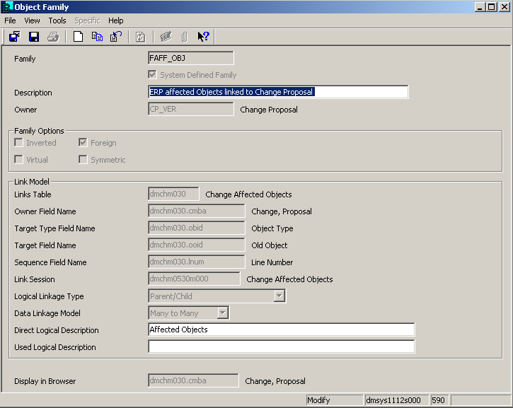Open the Data Linkage Model dropdown

tap(222, 313)
